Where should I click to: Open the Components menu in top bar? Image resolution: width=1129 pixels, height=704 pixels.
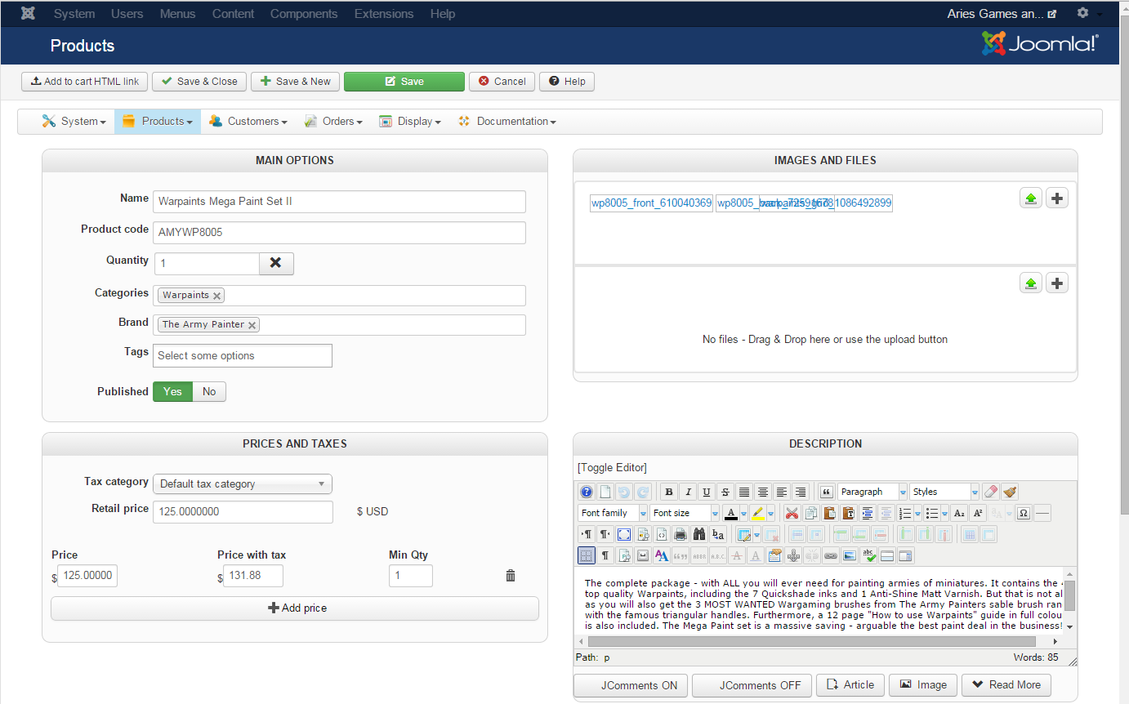[304, 14]
